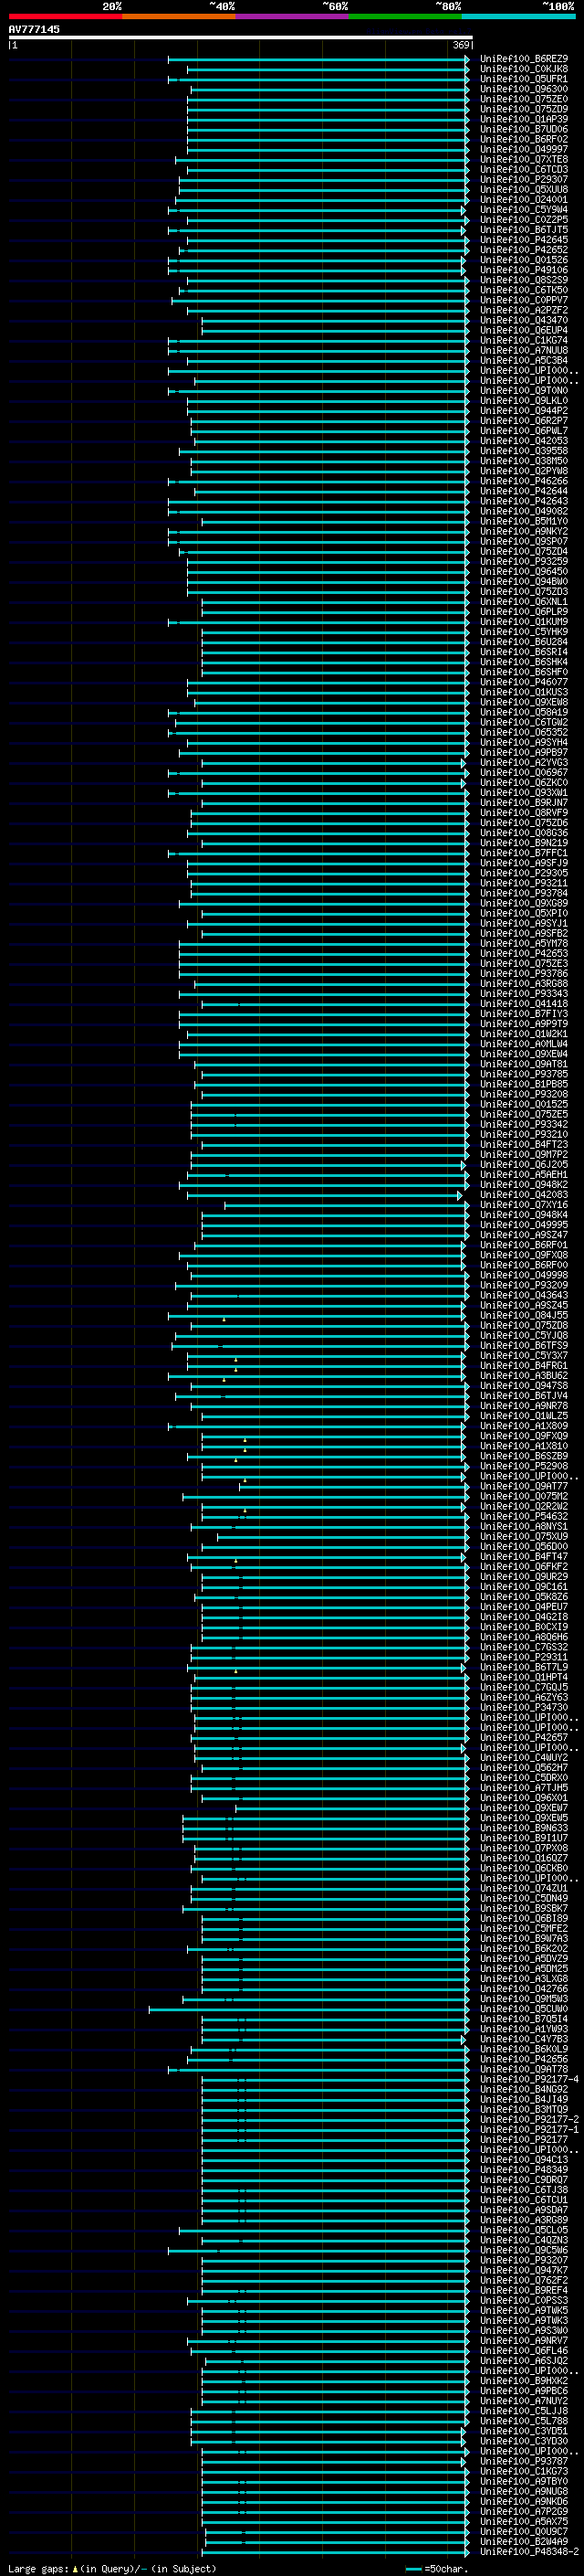Screen dimensions: 584x2576
Task: Select hit label UniRef100_C5Y9W4
Action: [x=524, y=210]
